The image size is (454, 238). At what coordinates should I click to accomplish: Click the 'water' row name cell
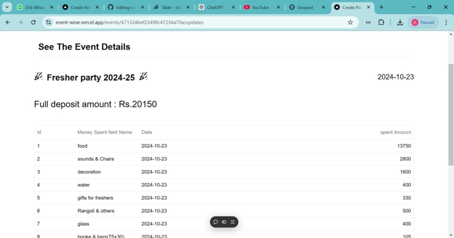pos(83,185)
